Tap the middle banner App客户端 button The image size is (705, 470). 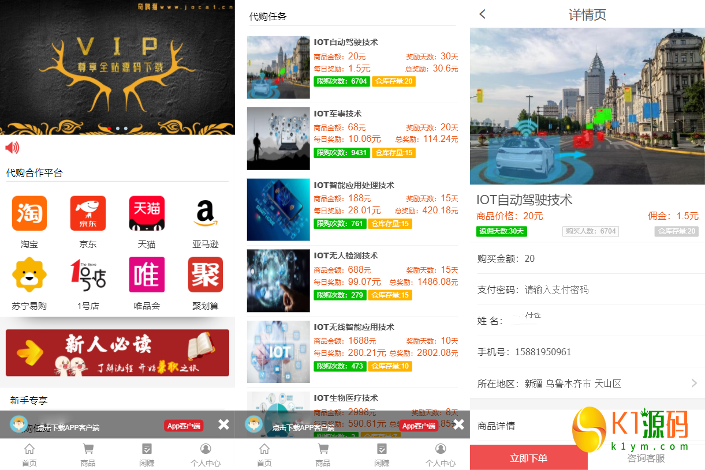[x=419, y=426]
